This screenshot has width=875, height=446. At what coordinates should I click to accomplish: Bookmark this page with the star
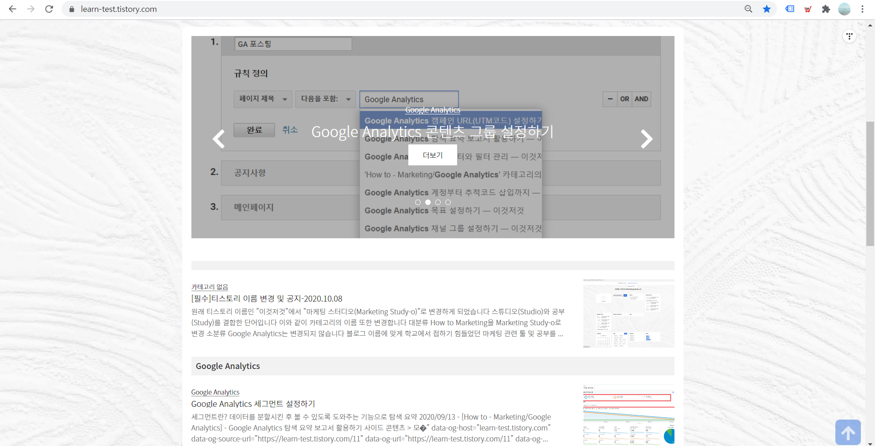(x=767, y=9)
